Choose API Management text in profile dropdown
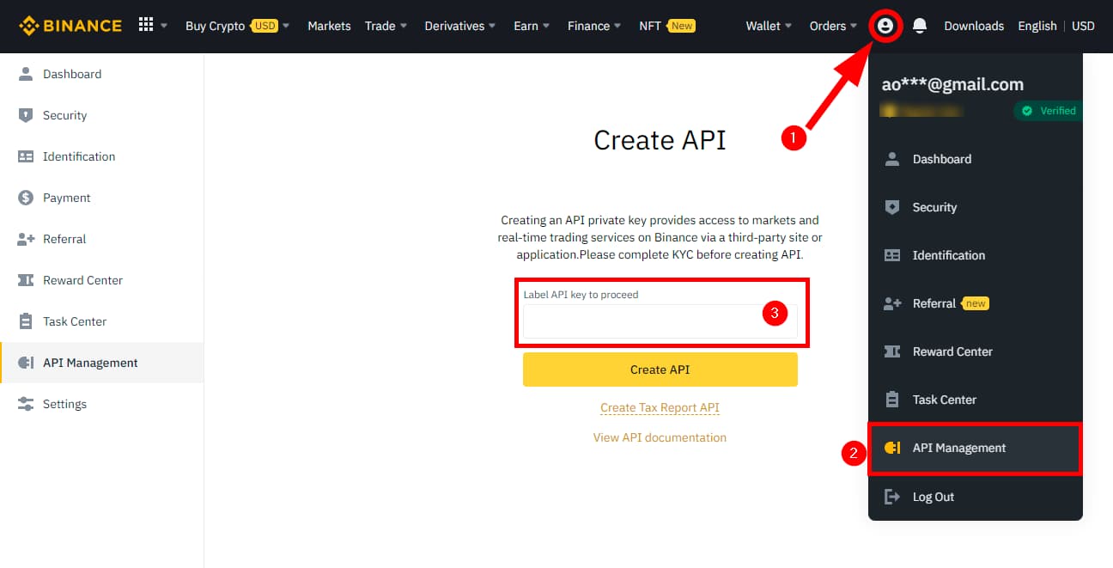 coord(959,448)
